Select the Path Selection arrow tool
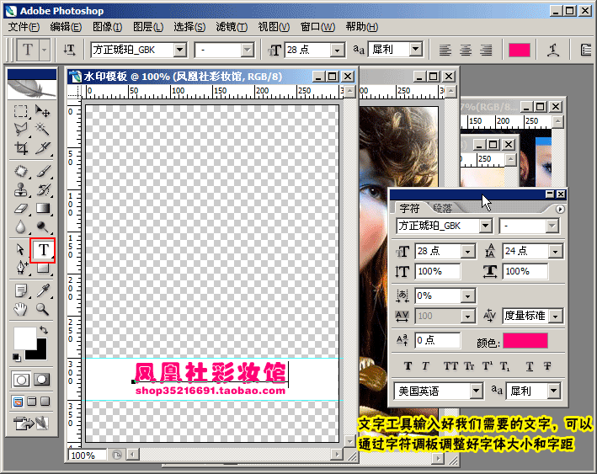Viewport: 597px width, 474px height. coord(20,250)
